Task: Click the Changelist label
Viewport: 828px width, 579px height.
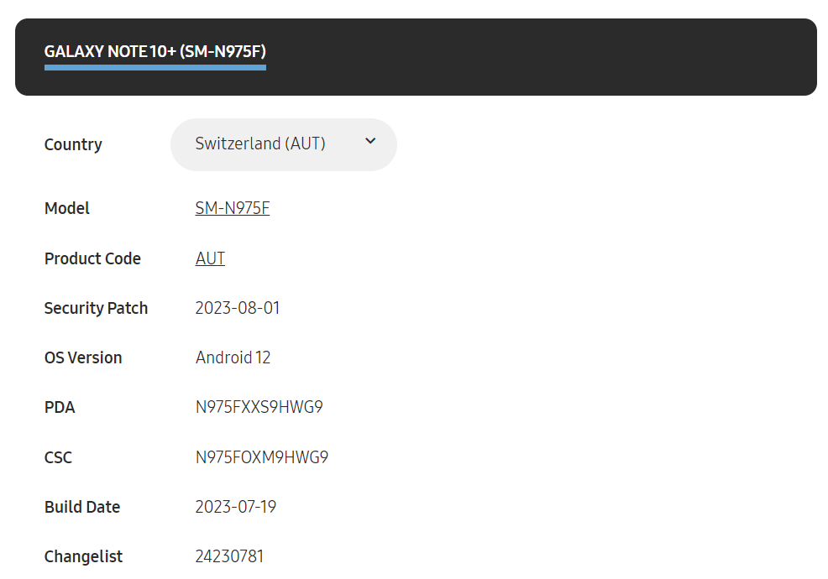Action: (83, 556)
